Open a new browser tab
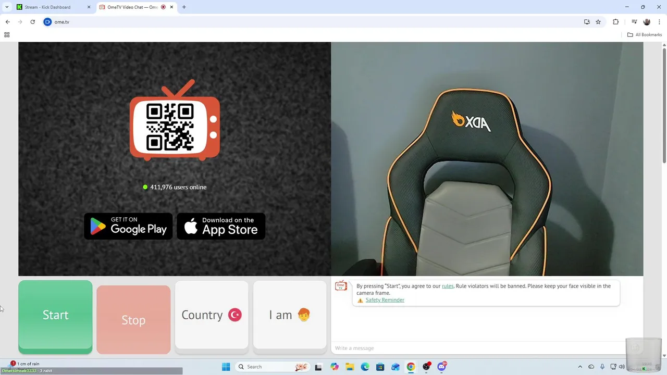 pos(184,7)
